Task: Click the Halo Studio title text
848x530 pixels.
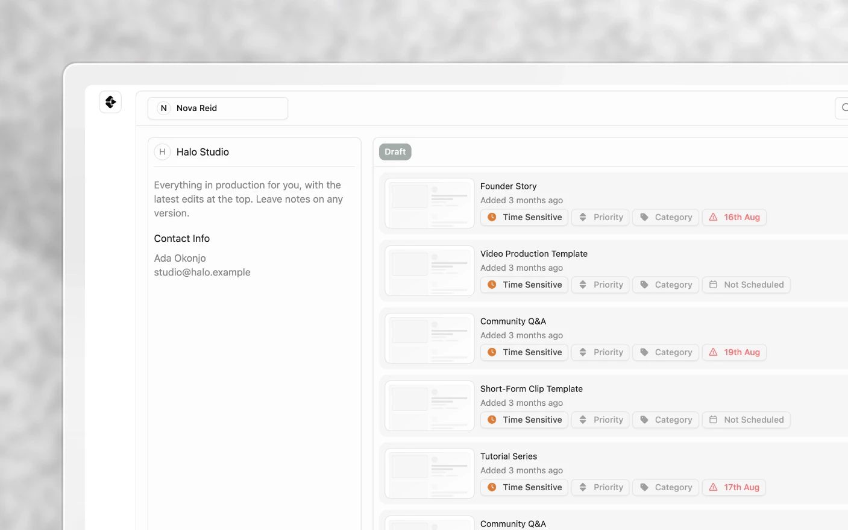Action: (x=203, y=152)
